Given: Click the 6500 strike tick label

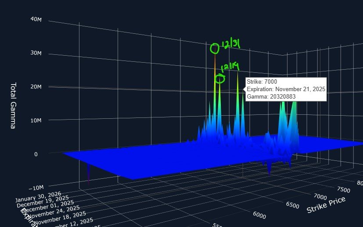Looking at the screenshot, I should tap(293, 205).
